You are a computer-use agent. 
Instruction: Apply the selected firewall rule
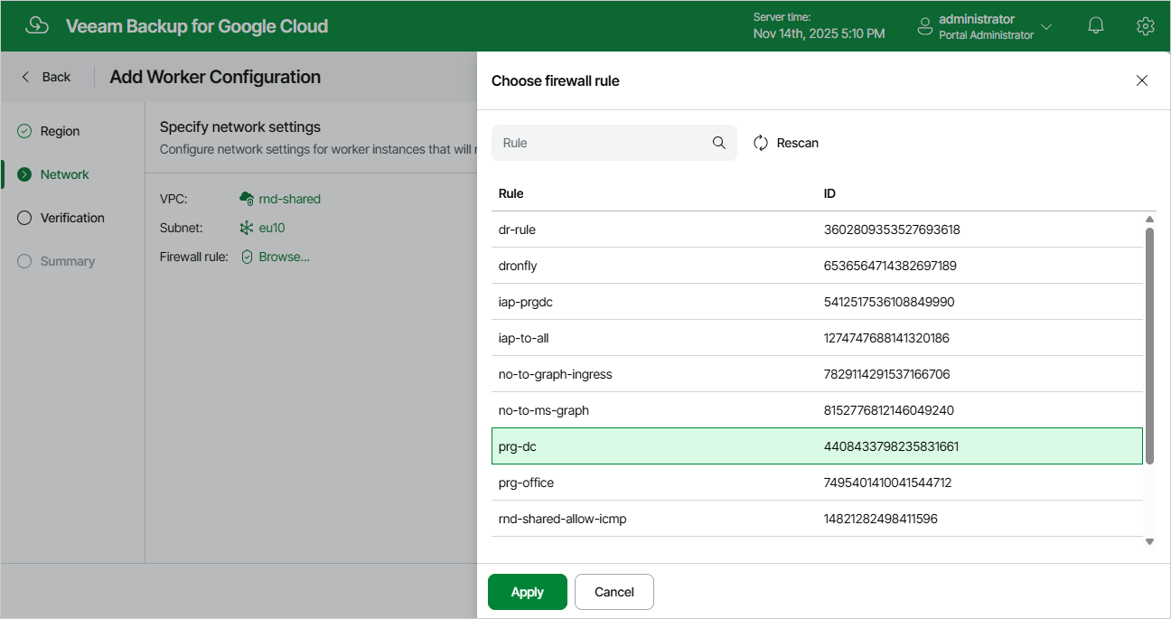click(x=528, y=592)
